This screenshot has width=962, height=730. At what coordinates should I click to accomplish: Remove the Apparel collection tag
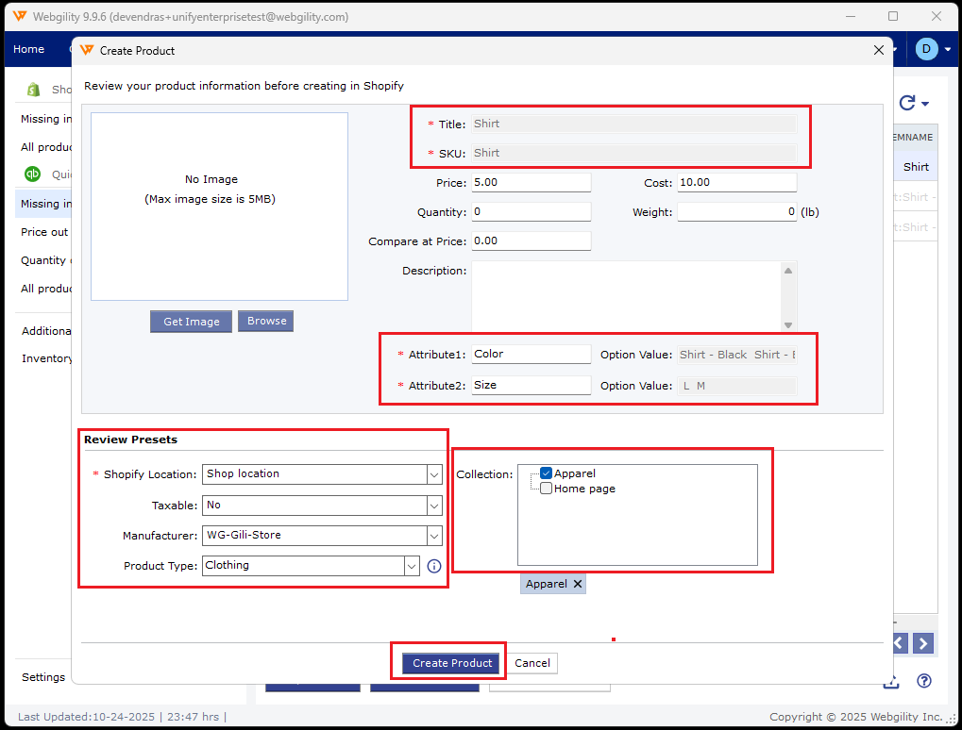coord(578,584)
